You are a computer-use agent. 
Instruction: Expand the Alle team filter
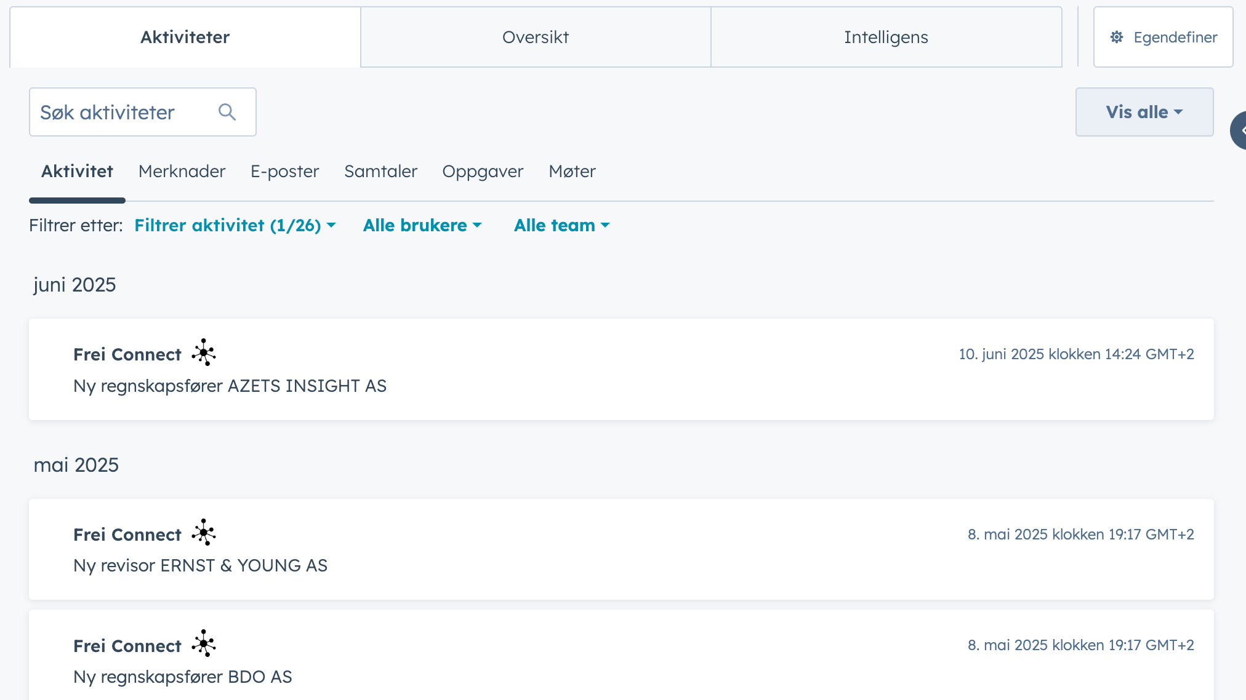561,225
